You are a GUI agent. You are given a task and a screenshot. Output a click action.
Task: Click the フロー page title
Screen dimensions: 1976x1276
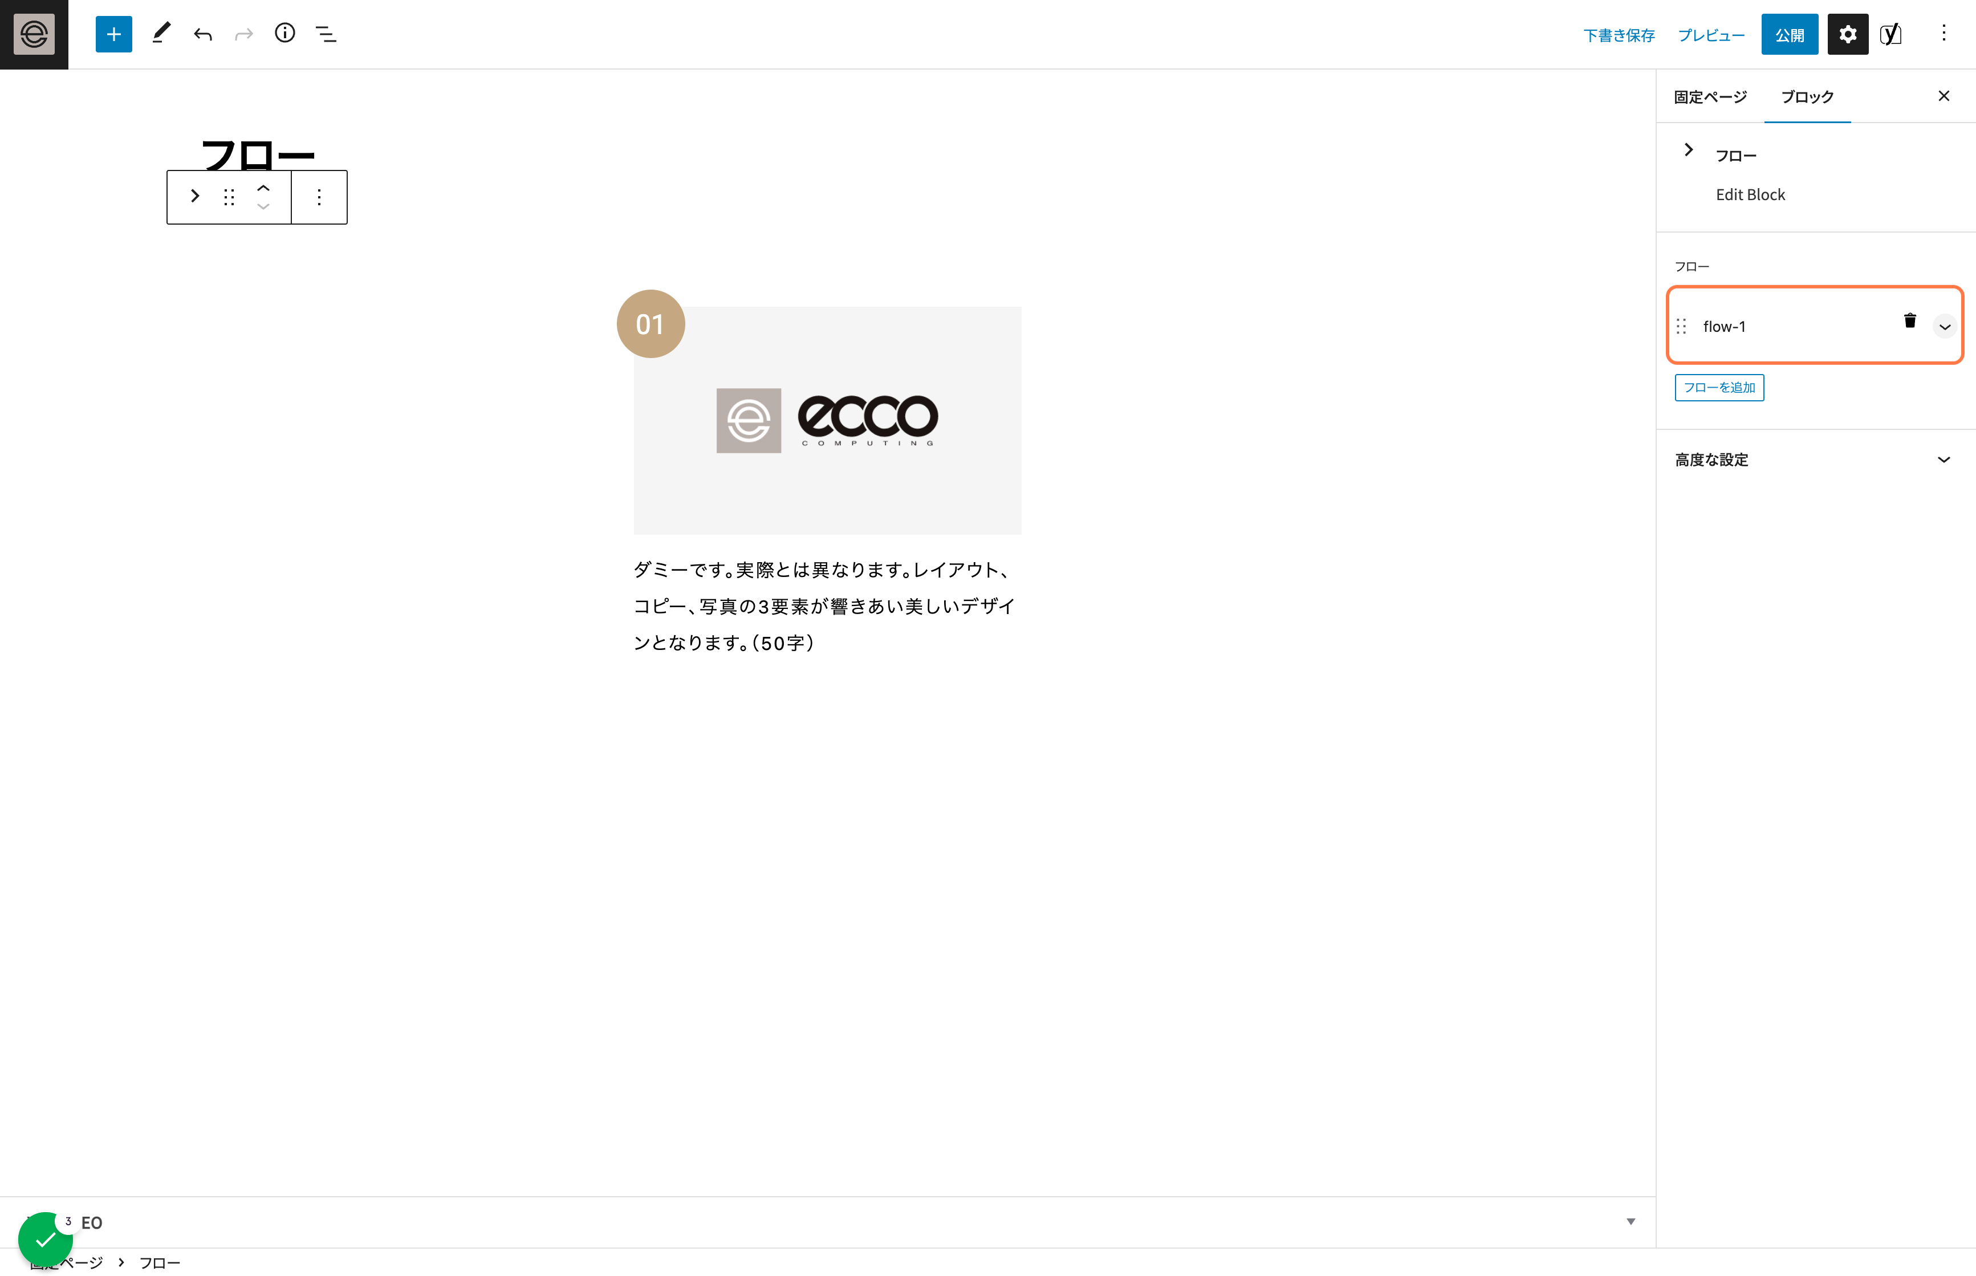tap(258, 156)
